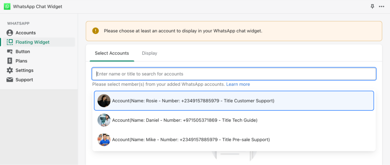Image resolution: width=390 pixels, height=165 pixels.
Task: Choose Mike Pre-sale Support account option
Action: tap(234, 140)
